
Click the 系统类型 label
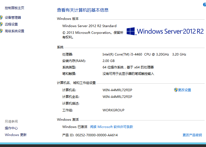[x=69, y=67]
